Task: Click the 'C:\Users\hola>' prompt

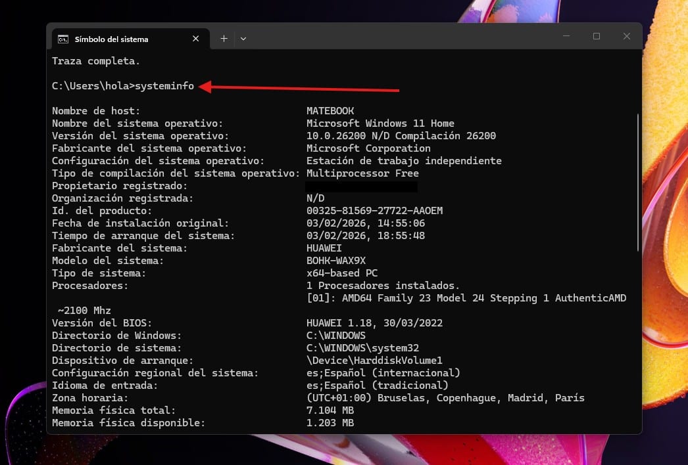Action: (x=93, y=86)
